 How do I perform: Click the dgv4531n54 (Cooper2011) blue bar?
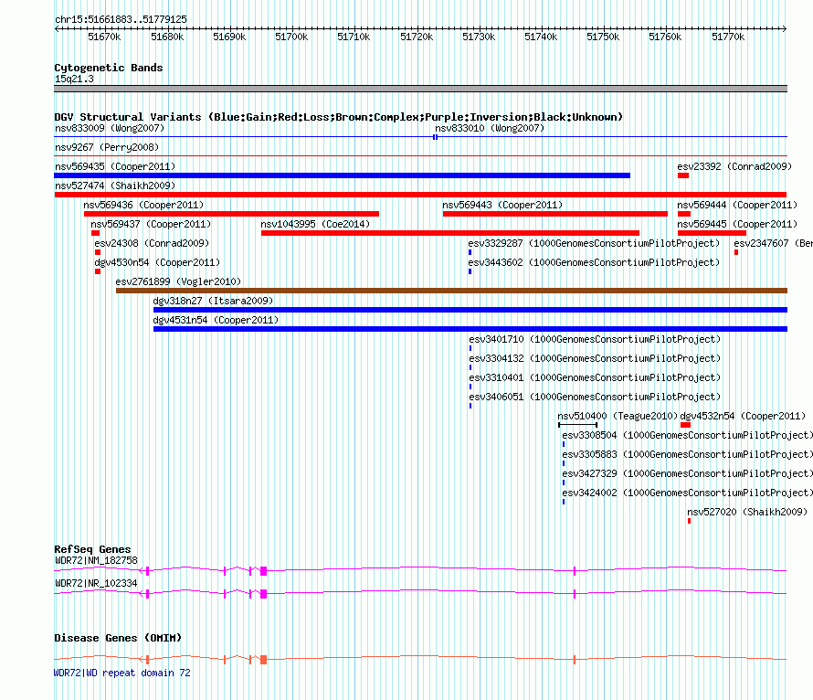470,329
